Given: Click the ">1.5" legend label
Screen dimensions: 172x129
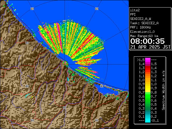Looking at the screenshot, I should pos(141,60).
